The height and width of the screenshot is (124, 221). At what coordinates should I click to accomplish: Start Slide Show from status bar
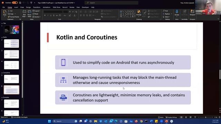coord(195,117)
